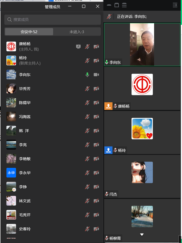Viewport: 182px width, 243px height.
Task: Click muted mic icon for 韩 洋
Action: 87,131
